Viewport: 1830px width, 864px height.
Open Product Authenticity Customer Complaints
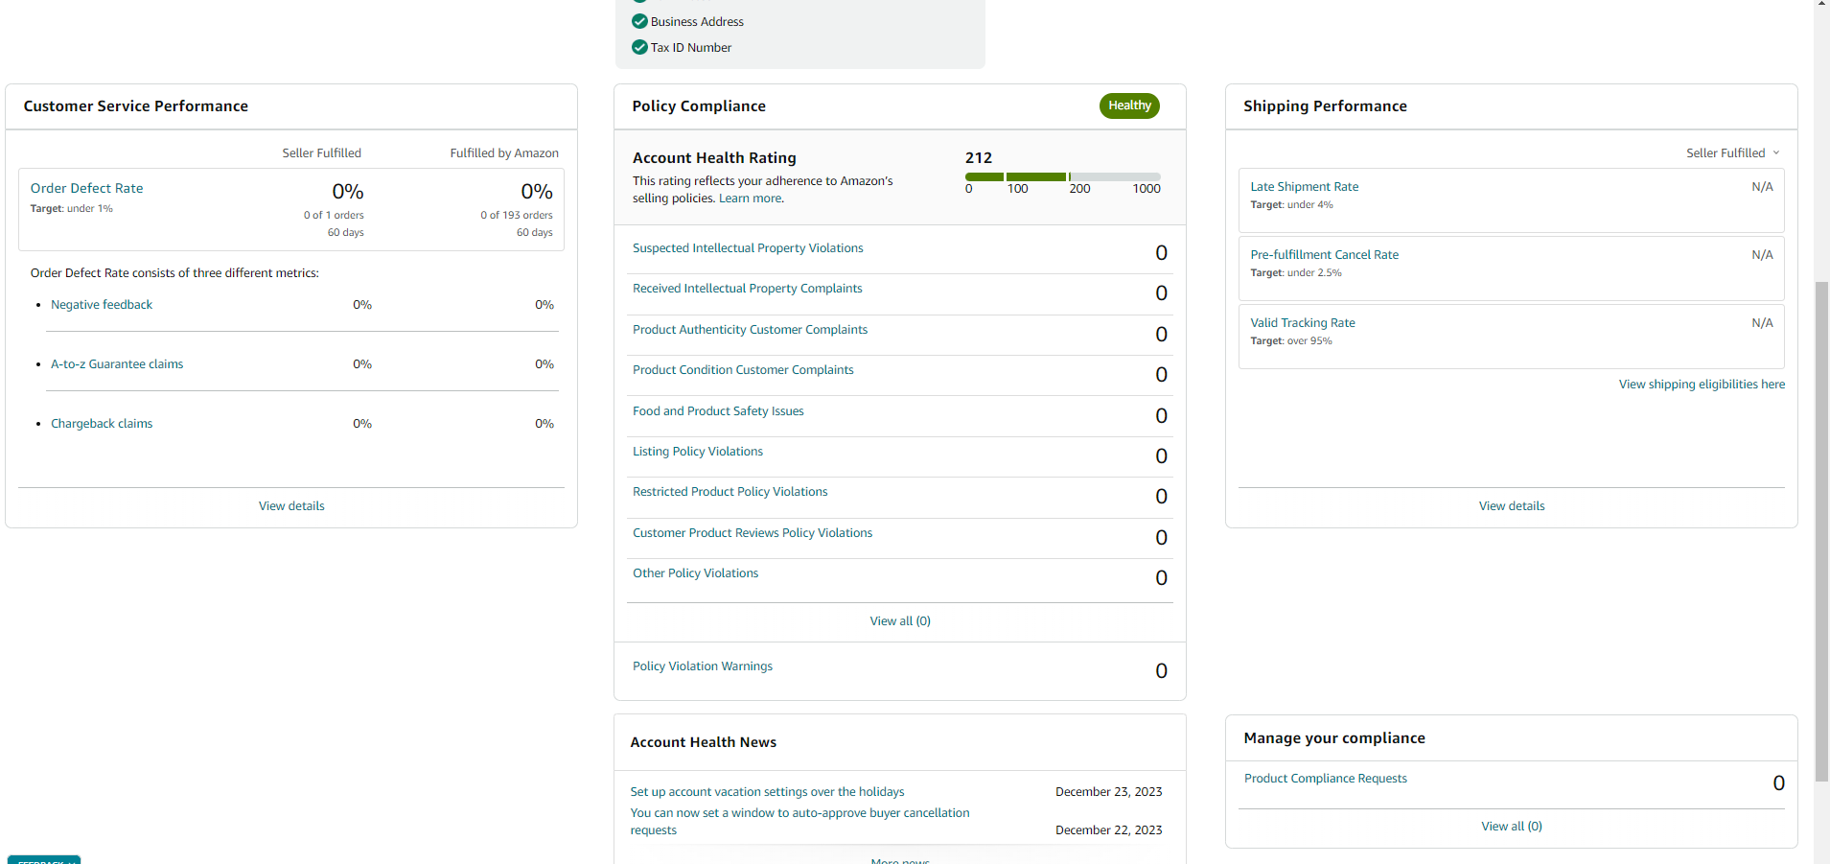click(750, 330)
